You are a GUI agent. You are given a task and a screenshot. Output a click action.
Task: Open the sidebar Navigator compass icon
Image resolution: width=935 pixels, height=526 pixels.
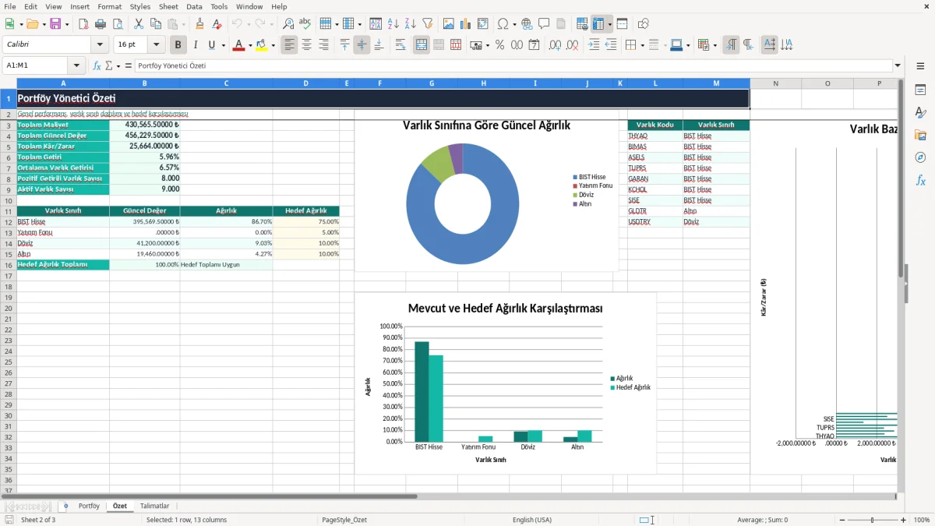[x=920, y=158]
